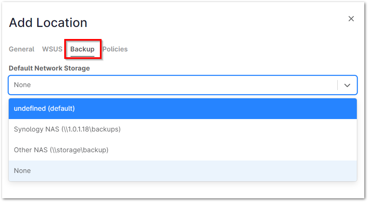Click the dropdown chevron arrow
This screenshot has width=368, height=202.
coord(347,85)
